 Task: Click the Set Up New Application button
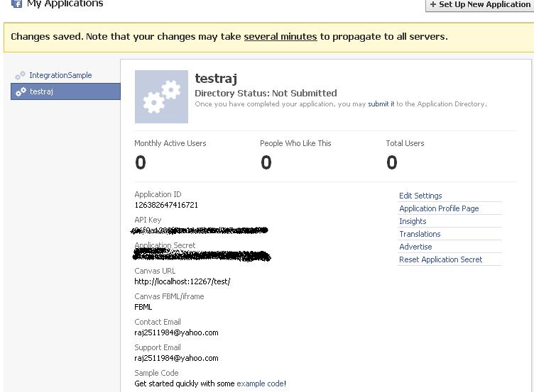click(x=480, y=4)
